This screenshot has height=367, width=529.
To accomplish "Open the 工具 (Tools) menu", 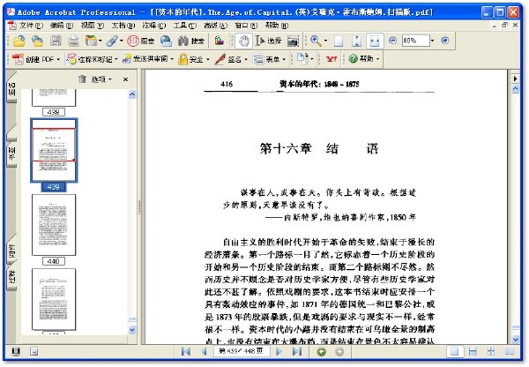I will [184, 26].
